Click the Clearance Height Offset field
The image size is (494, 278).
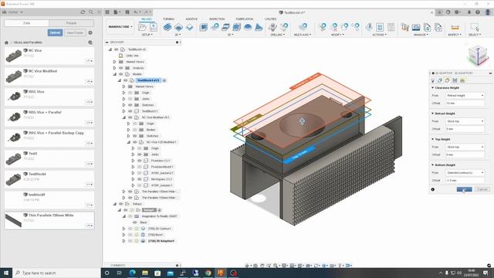[465, 103]
